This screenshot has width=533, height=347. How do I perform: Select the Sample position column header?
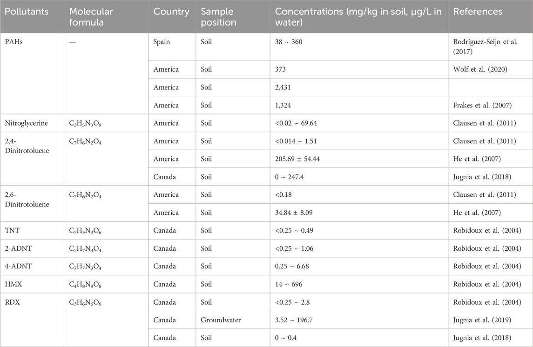click(218, 17)
